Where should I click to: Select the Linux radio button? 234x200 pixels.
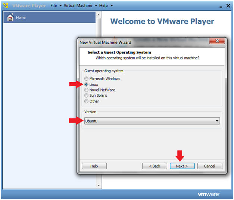[86, 84]
